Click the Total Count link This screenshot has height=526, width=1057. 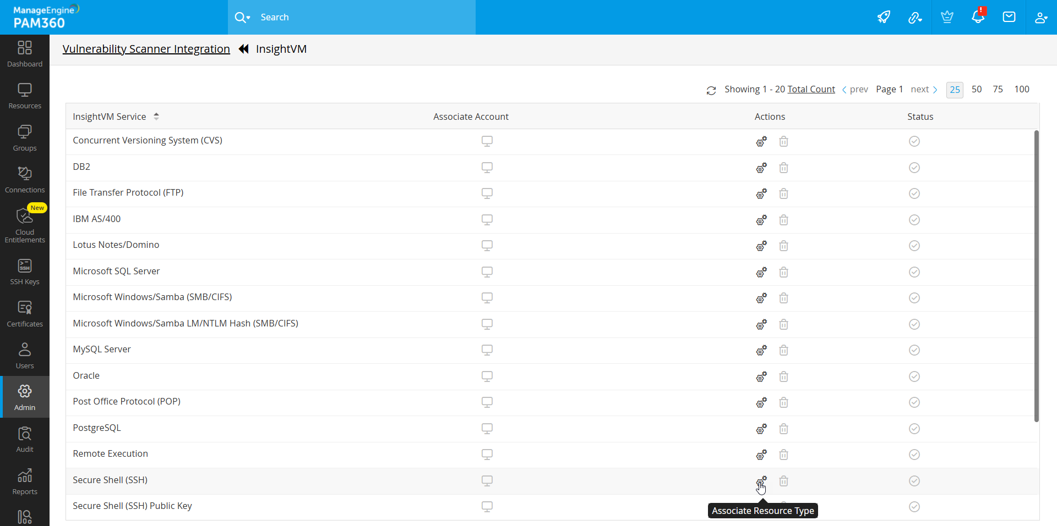pyautogui.click(x=810, y=88)
